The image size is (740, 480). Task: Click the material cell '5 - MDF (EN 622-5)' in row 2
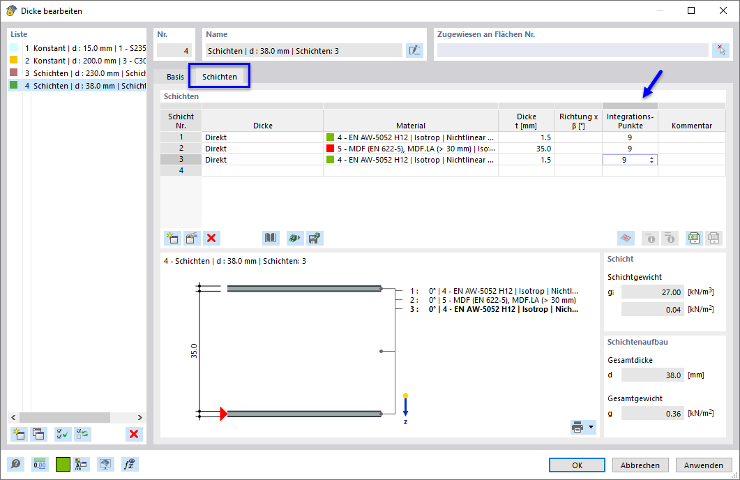[411, 149]
